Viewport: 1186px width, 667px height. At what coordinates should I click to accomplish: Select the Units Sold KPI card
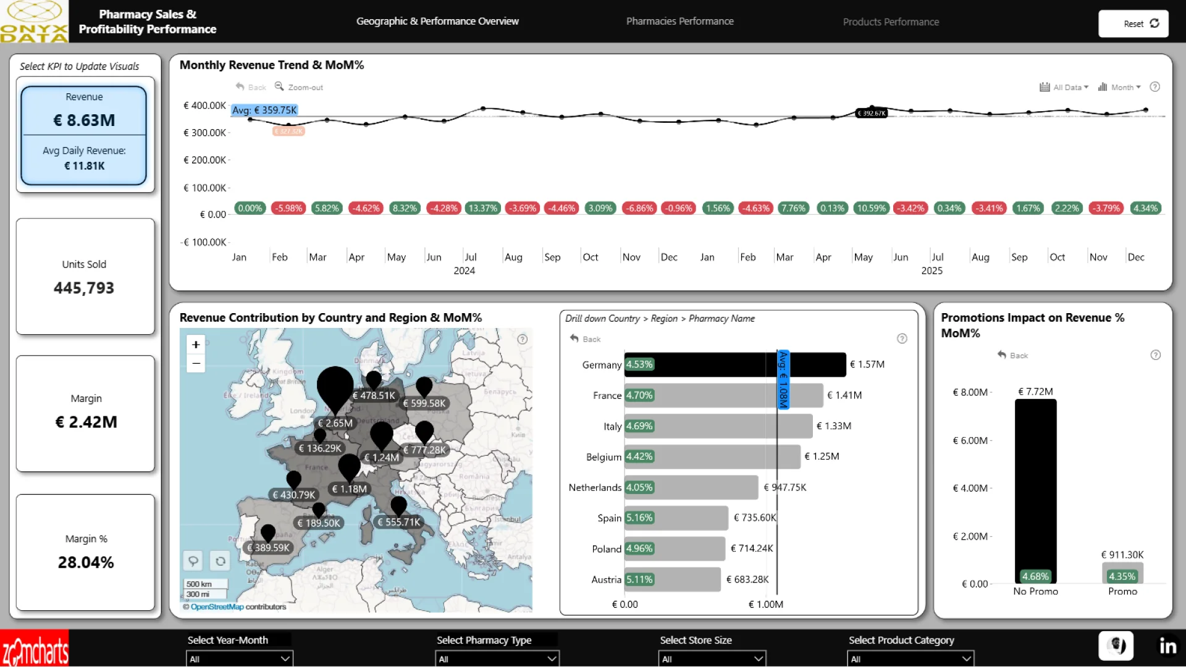(x=85, y=276)
